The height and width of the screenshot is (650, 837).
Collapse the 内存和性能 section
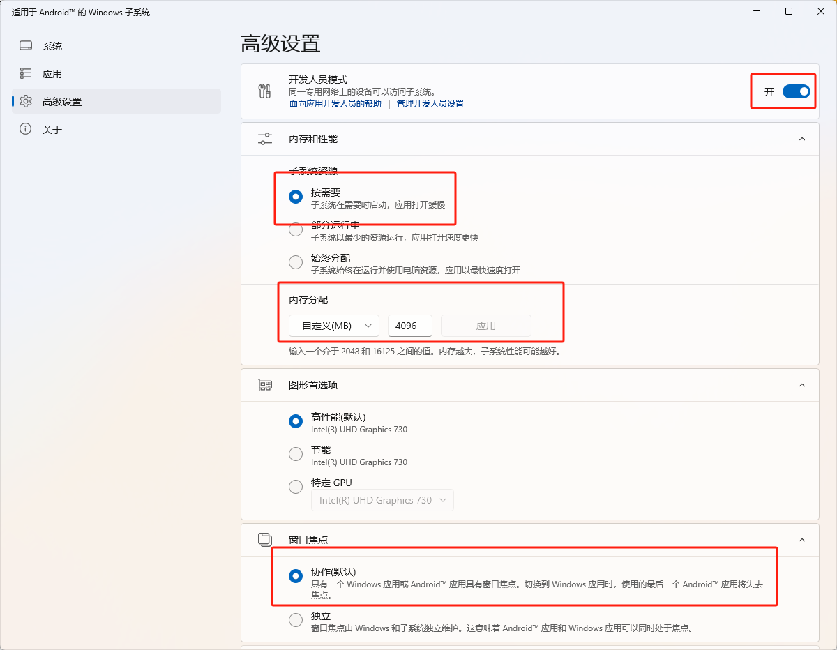802,139
